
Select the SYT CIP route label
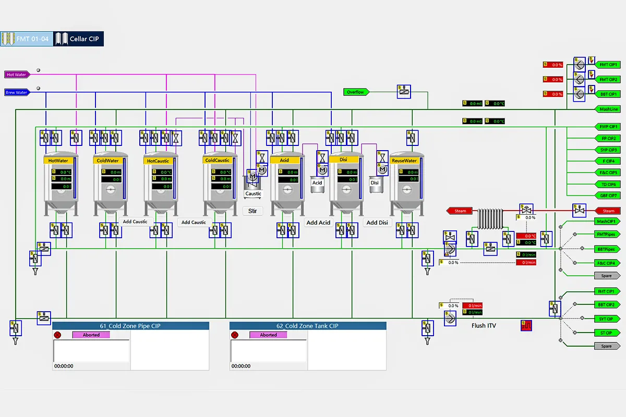[608, 318]
